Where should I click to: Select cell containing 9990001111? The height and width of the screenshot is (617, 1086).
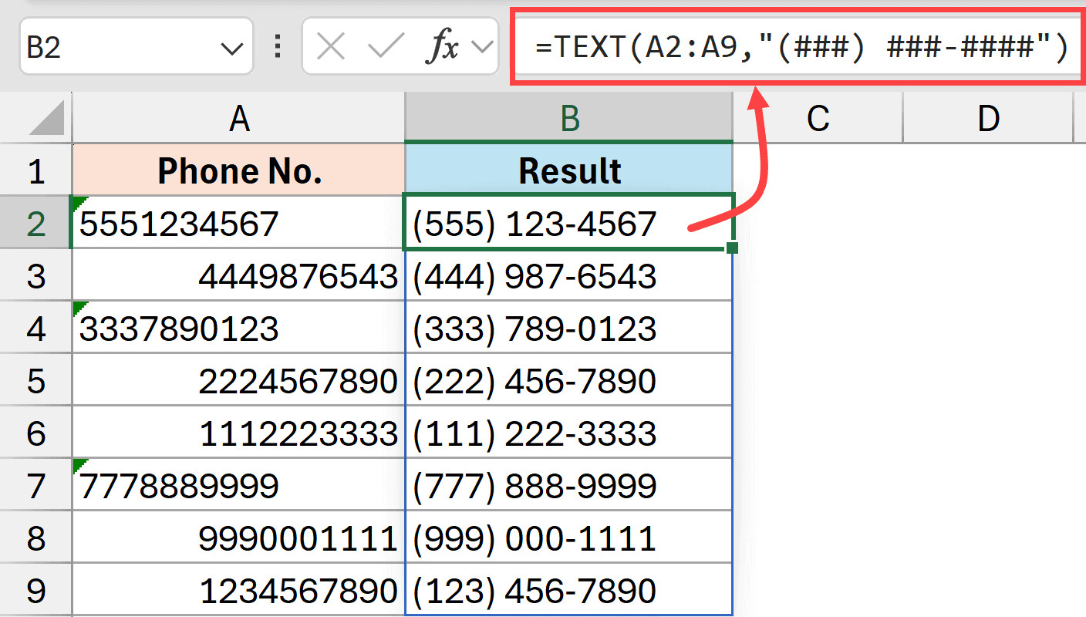coord(239,538)
